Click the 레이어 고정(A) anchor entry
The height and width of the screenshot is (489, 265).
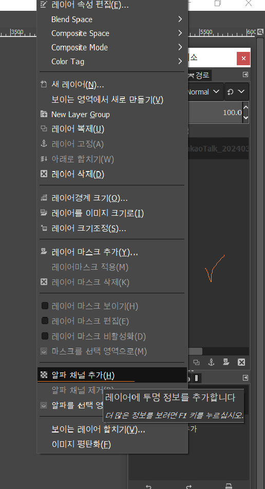pyautogui.click(x=112, y=144)
